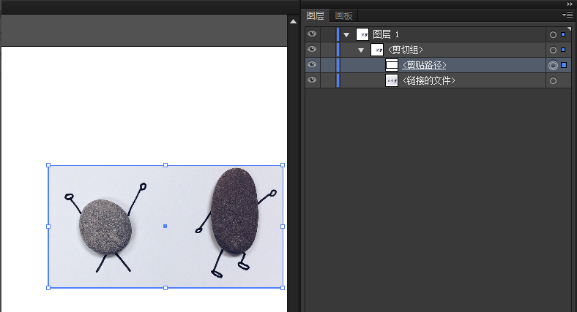
Task: Click blue selection square of 图层 1
Action: 563,34
